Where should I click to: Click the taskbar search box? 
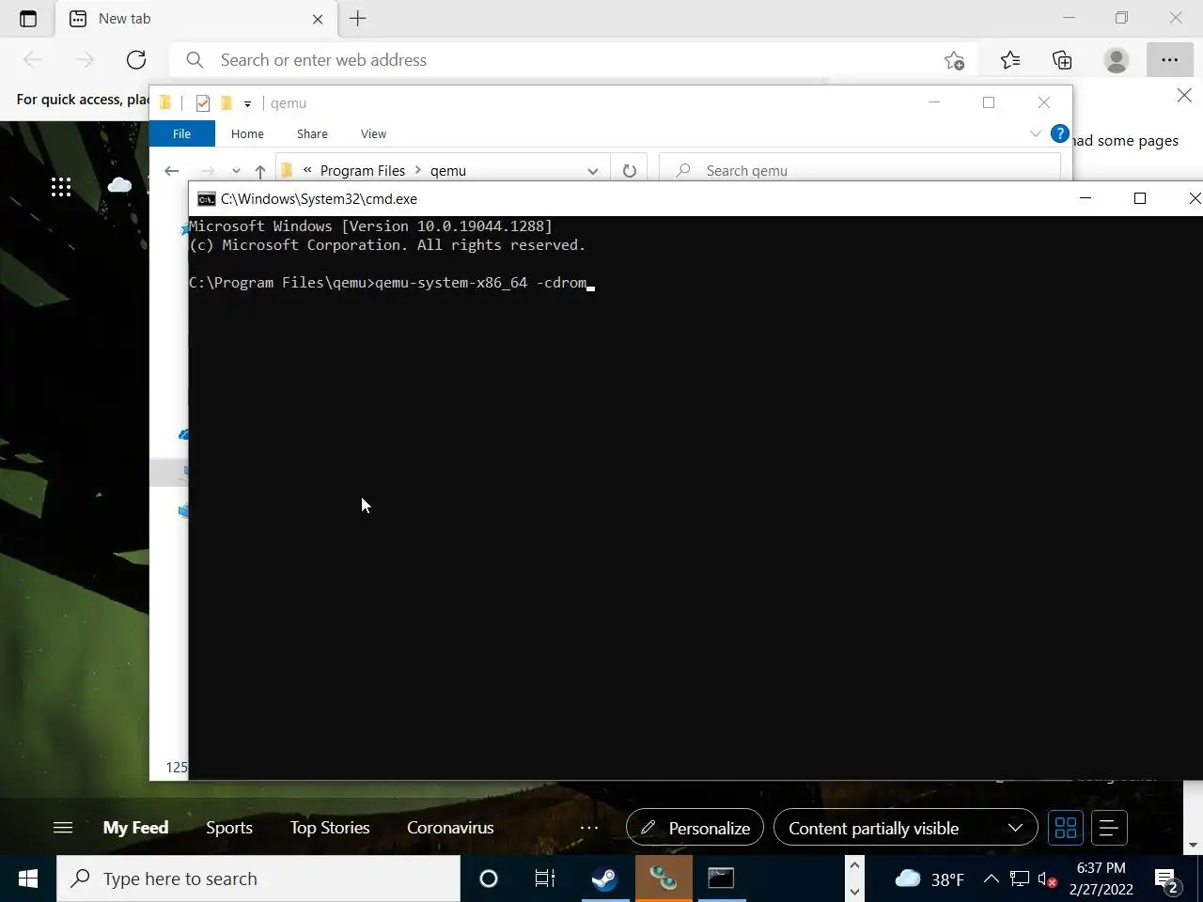point(258,879)
